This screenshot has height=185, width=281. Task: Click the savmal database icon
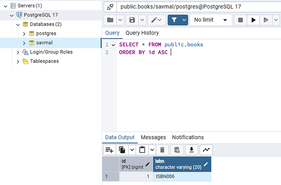[x=31, y=43]
